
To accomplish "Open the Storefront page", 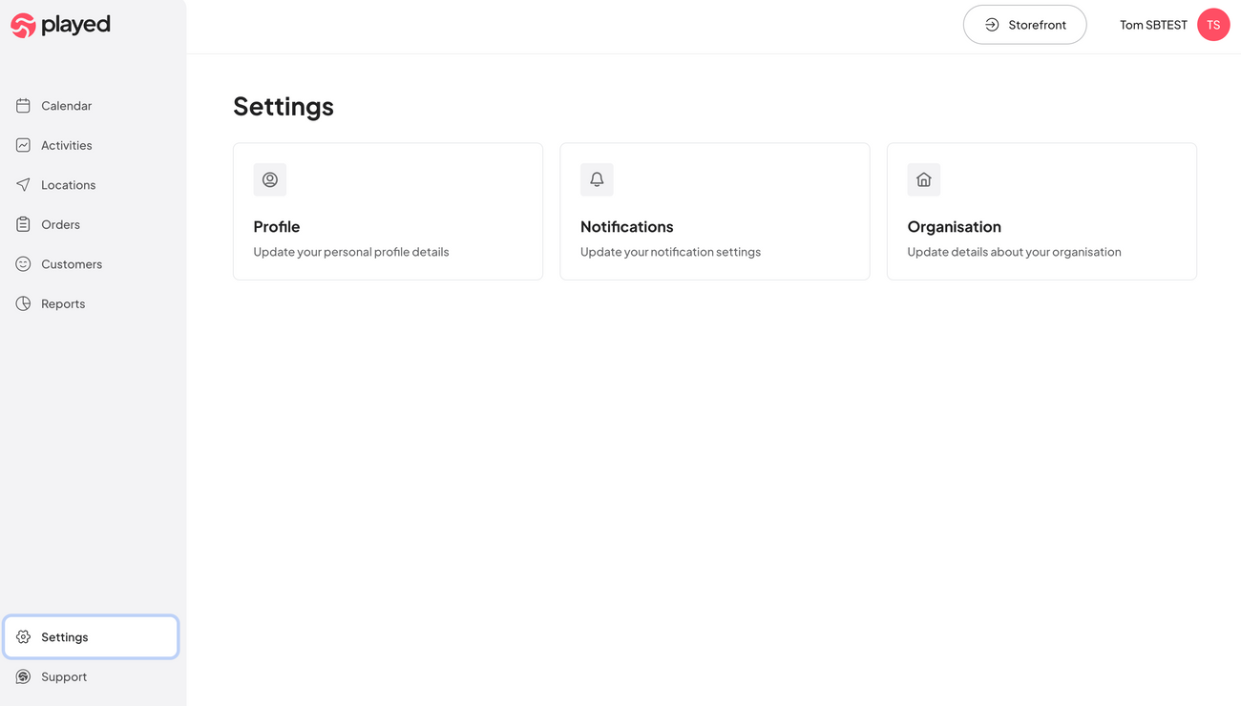I will [1024, 24].
